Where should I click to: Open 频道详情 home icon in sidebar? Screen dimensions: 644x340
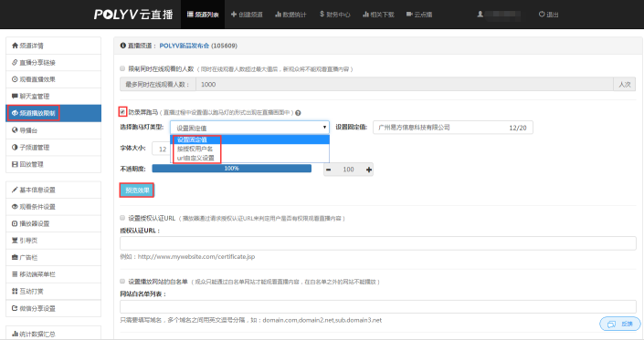16,46
